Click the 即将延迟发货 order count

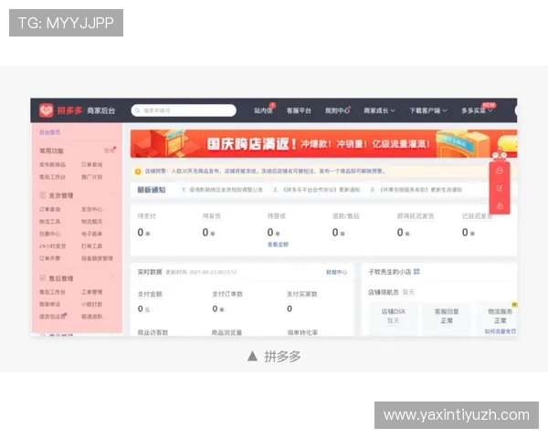(x=404, y=233)
